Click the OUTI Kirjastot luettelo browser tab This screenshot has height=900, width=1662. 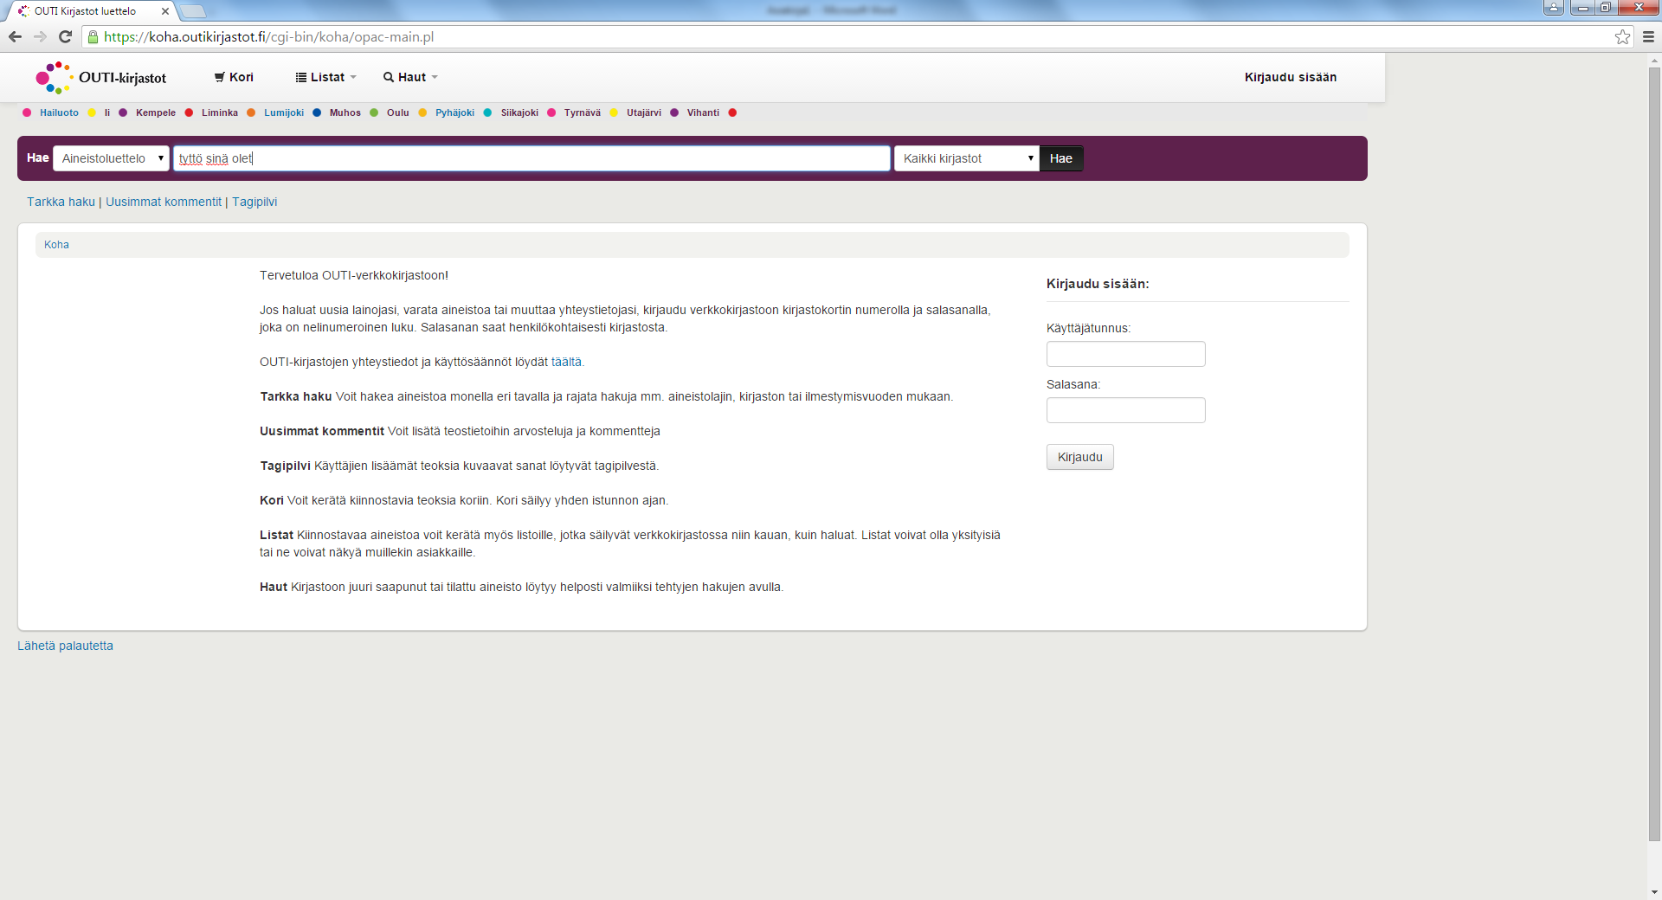[x=91, y=11]
